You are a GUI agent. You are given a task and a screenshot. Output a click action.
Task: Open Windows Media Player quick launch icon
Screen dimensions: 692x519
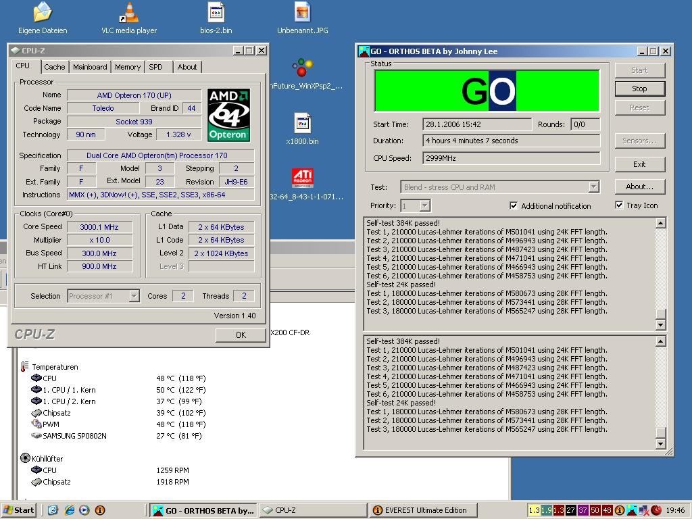(x=84, y=510)
